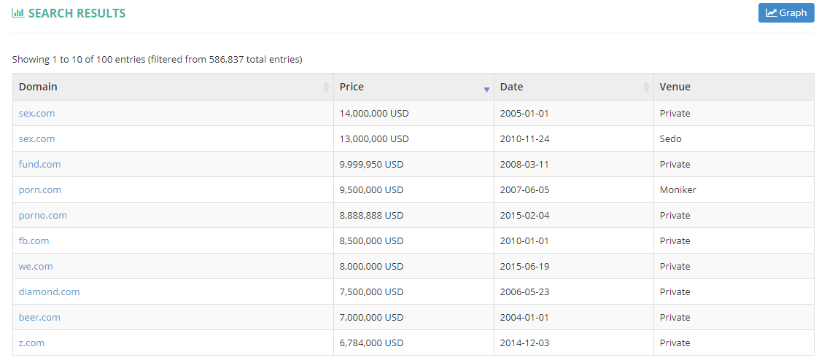Click the Domain column header text
The width and height of the screenshot is (827, 360).
click(x=38, y=87)
